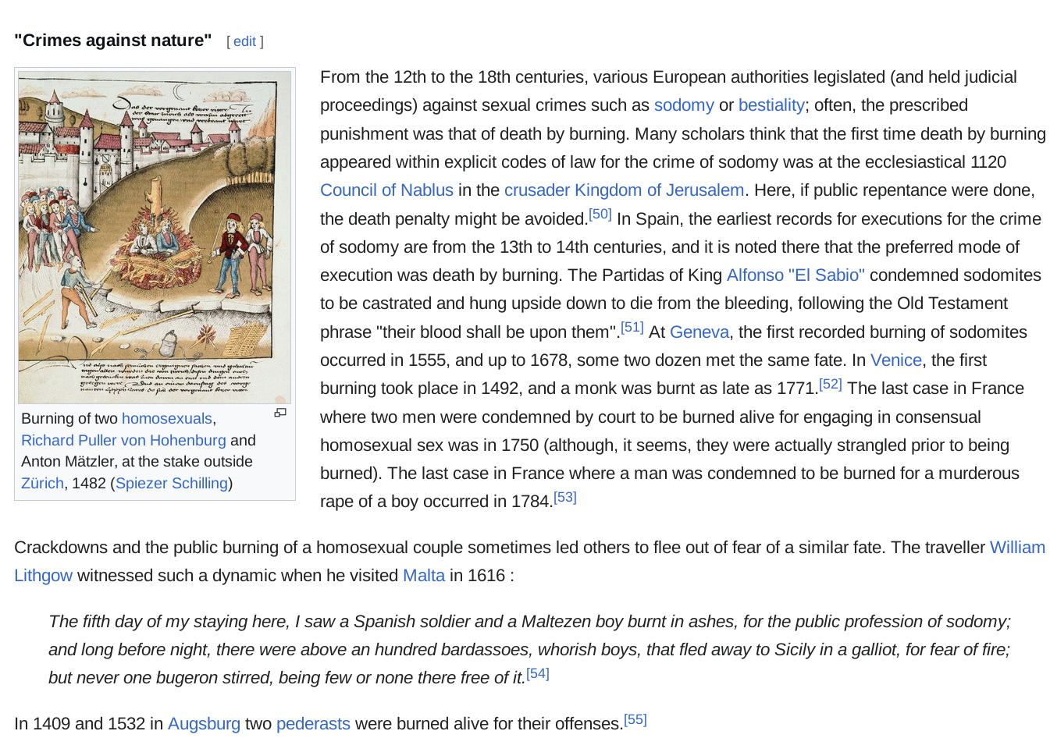
Task: Open the sodomy article link
Action: pyautogui.click(x=683, y=105)
